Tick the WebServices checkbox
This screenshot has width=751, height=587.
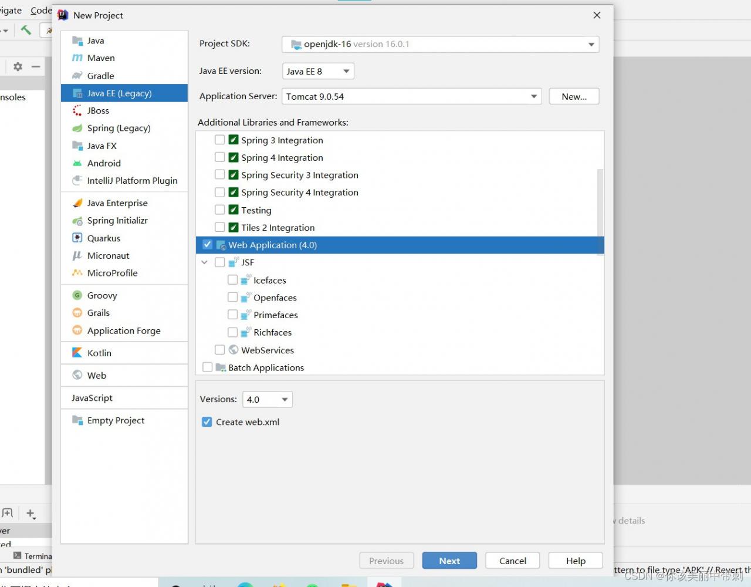pos(220,350)
